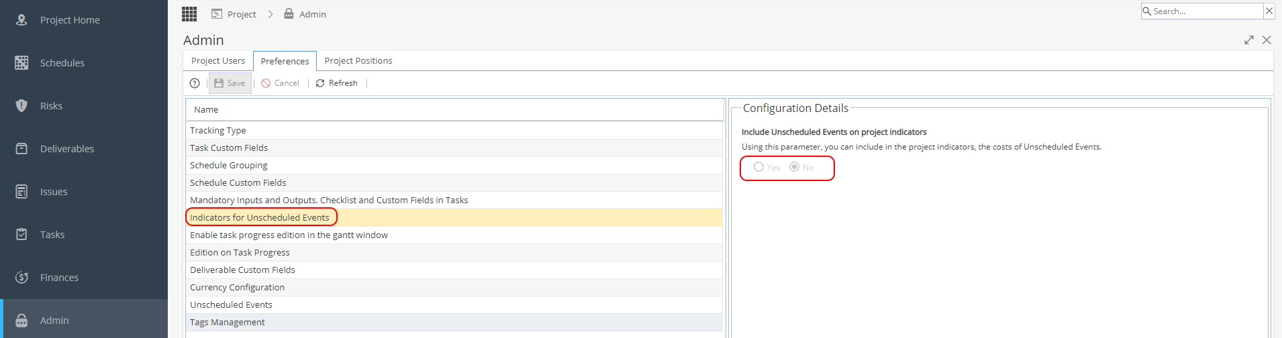The width and height of the screenshot is (1282, 338).
Task: Select the Yes radio button
Action: click(758, 167)
